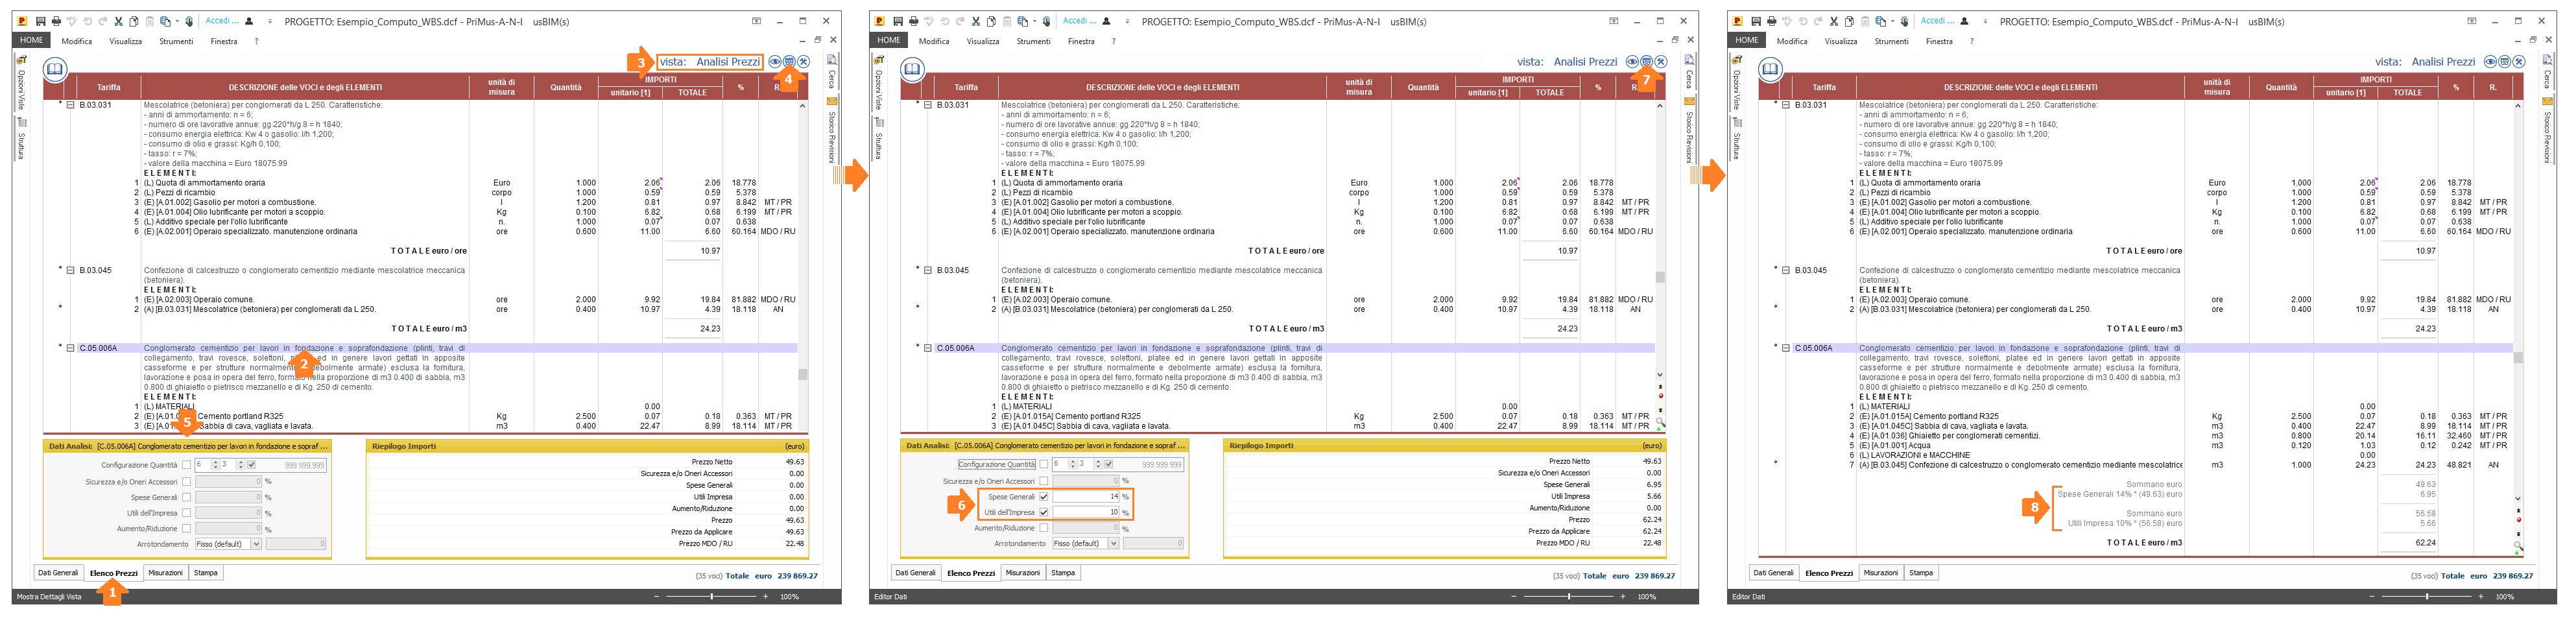Click the PriMus app logo in the left window
Image resolution: width=2576 pixels, height=620 pixels.
23,21
